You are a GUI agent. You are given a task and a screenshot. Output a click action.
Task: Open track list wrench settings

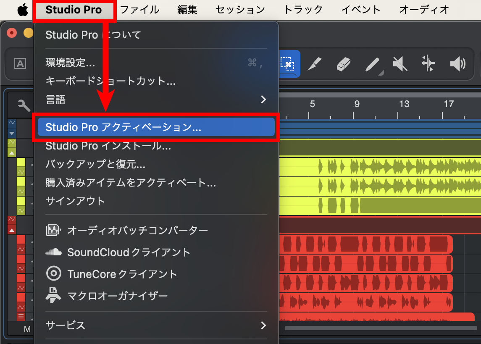[x=24, y=105]
